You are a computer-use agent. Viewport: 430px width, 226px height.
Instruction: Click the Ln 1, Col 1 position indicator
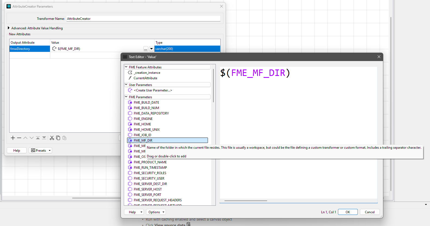(328, 212)
